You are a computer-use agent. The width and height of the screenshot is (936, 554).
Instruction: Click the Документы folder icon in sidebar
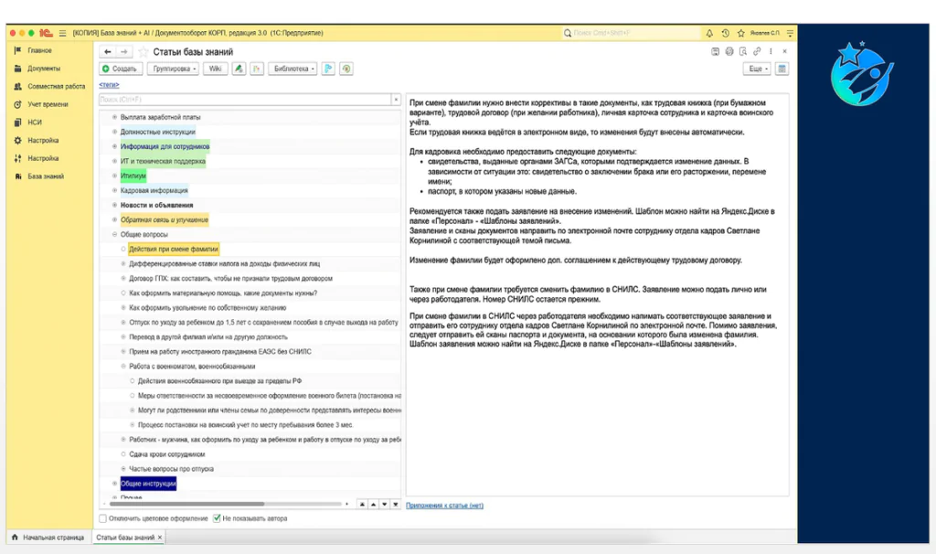(x=17, y=69)
